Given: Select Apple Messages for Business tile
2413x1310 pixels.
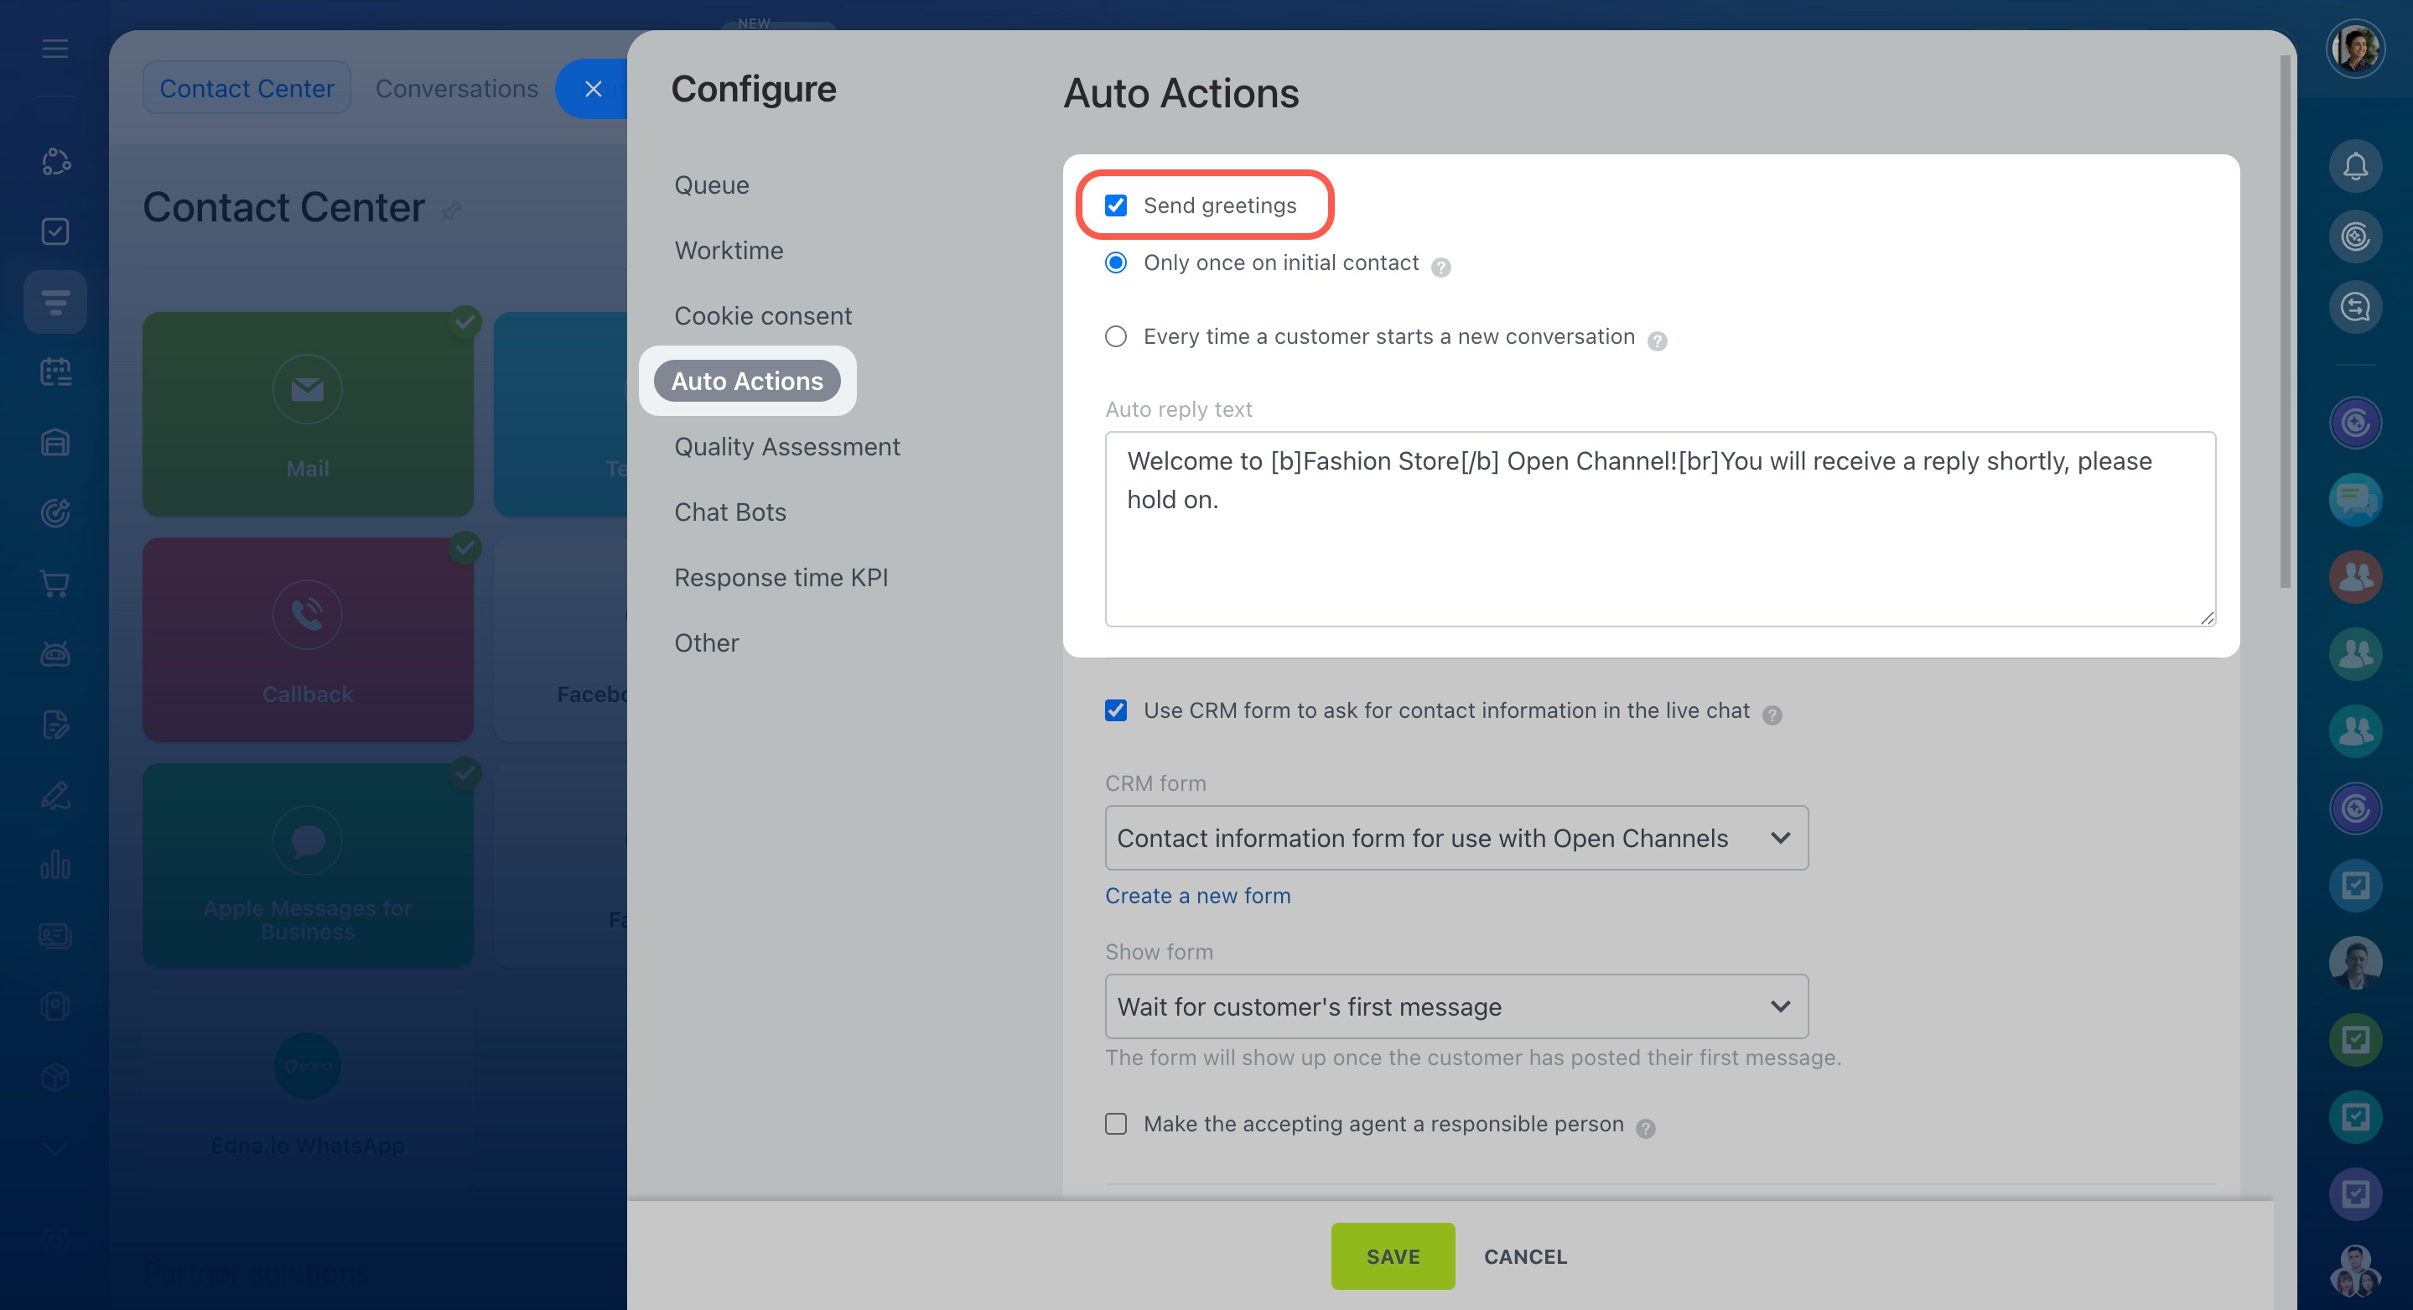Looking at the screenshot, I should [309, 865].
